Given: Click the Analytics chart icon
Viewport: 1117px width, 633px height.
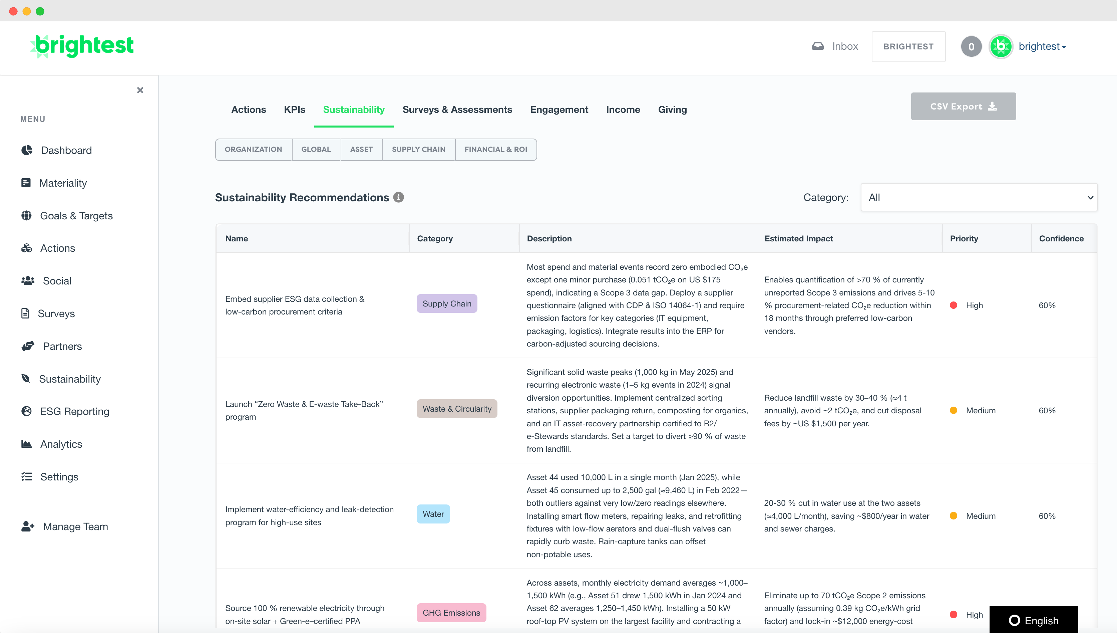Looking at the screenshot, I should tap(26, 444).
